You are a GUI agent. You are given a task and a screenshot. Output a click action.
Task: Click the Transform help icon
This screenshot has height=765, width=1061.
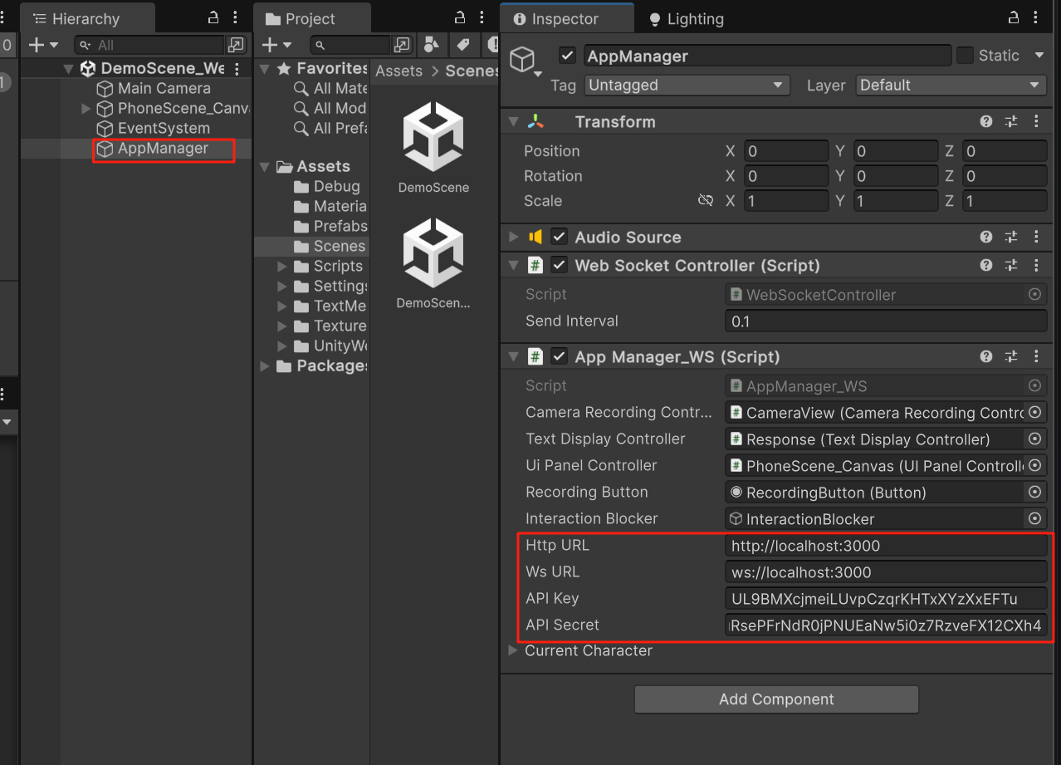[x=985, y=121]
